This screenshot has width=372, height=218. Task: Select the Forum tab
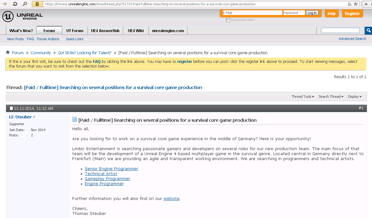[x=49, y=31]
